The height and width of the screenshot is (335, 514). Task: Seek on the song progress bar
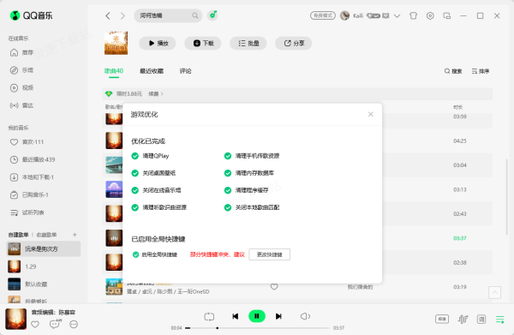coord(257,328)
